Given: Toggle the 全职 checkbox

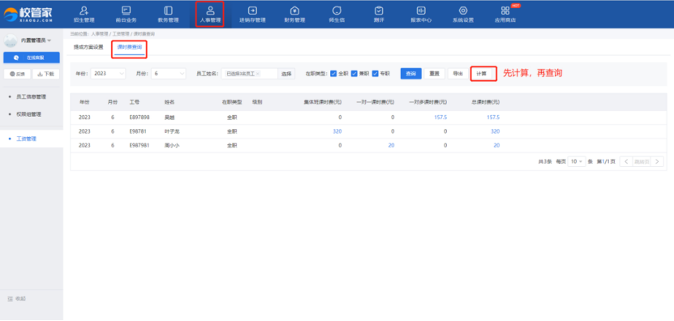Looking at the screenshot, I should pyautogui.click(x=333, y=74).
